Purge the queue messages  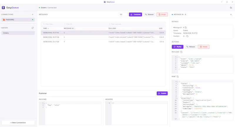click(162, 14)
